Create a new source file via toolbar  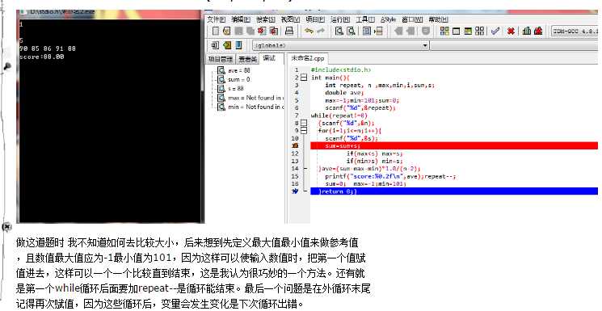[216, 31]
